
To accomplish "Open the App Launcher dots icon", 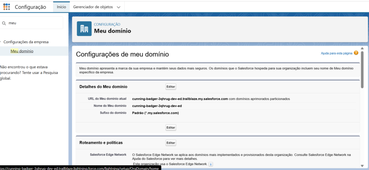I will pos(6,7).
